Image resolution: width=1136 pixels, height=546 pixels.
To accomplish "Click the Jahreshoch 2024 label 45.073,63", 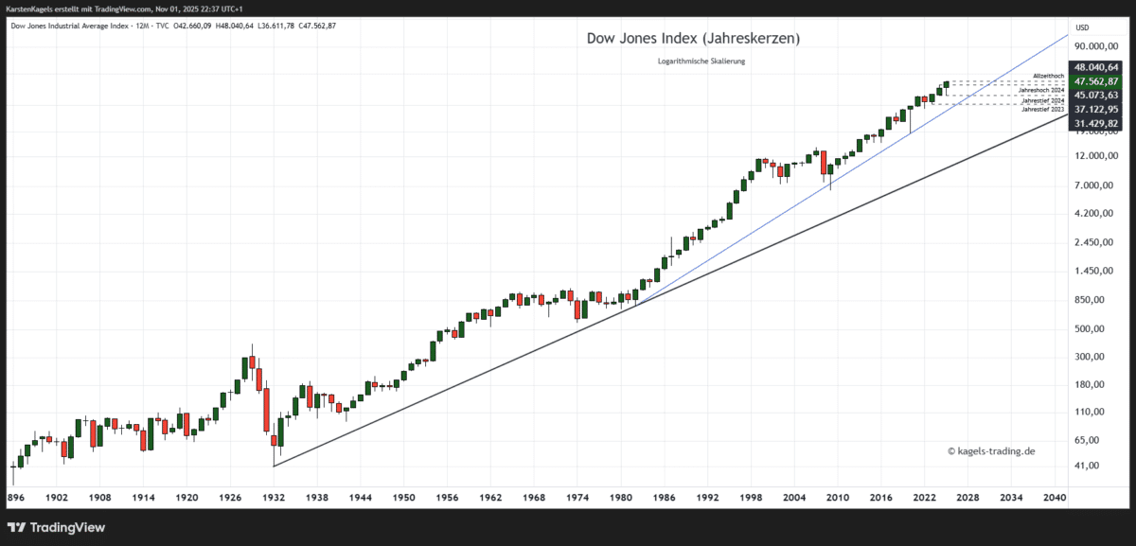I will [1094, 96].
